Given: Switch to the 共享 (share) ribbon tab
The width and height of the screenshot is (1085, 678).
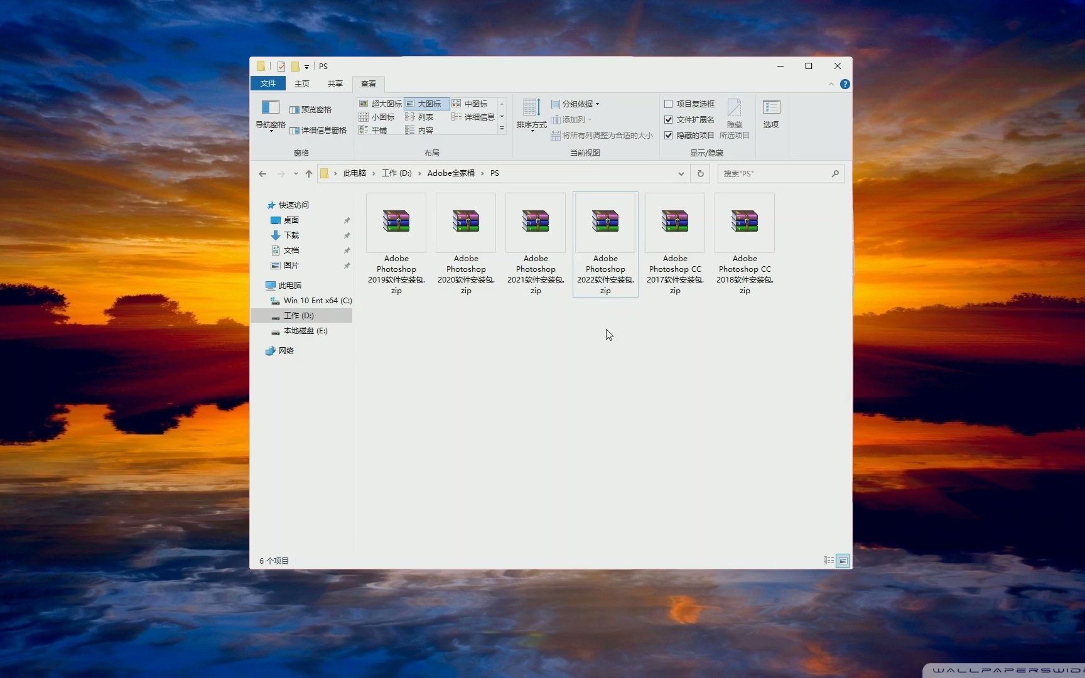Looking at the screenshot, I should tap(335, 83).
